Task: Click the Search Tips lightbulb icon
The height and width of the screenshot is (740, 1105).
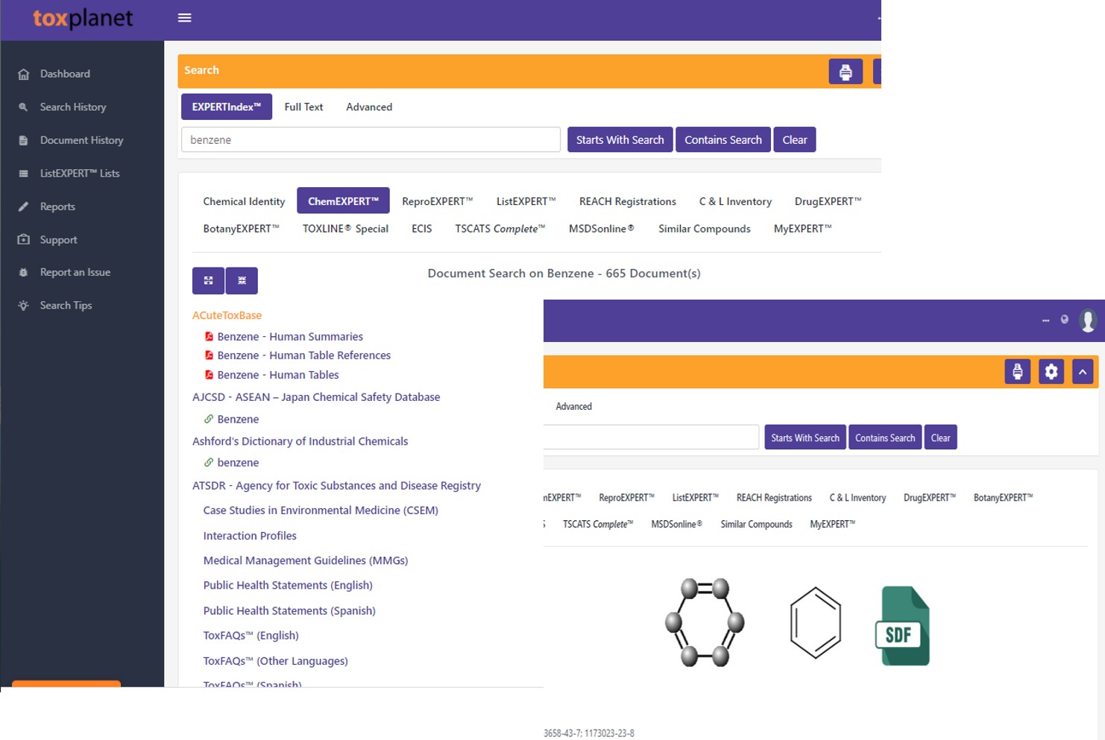Action: click(24, 306)
